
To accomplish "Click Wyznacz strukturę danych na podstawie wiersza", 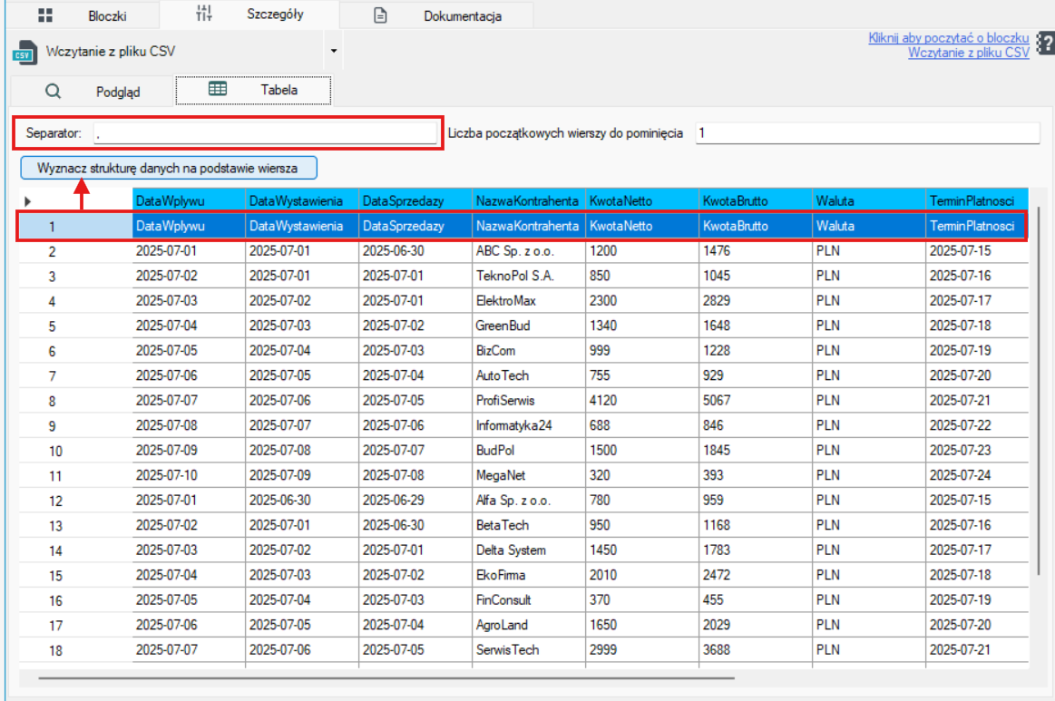I will [168, 168].
